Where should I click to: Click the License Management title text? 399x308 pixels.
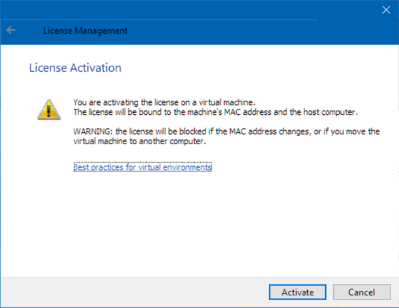84,31
